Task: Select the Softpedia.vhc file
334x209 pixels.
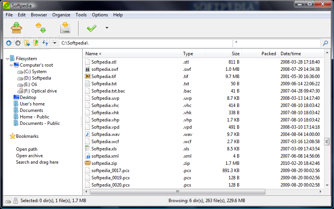Action: [105, 105]
